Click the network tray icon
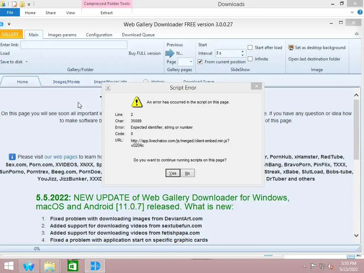 pos(322,266)
